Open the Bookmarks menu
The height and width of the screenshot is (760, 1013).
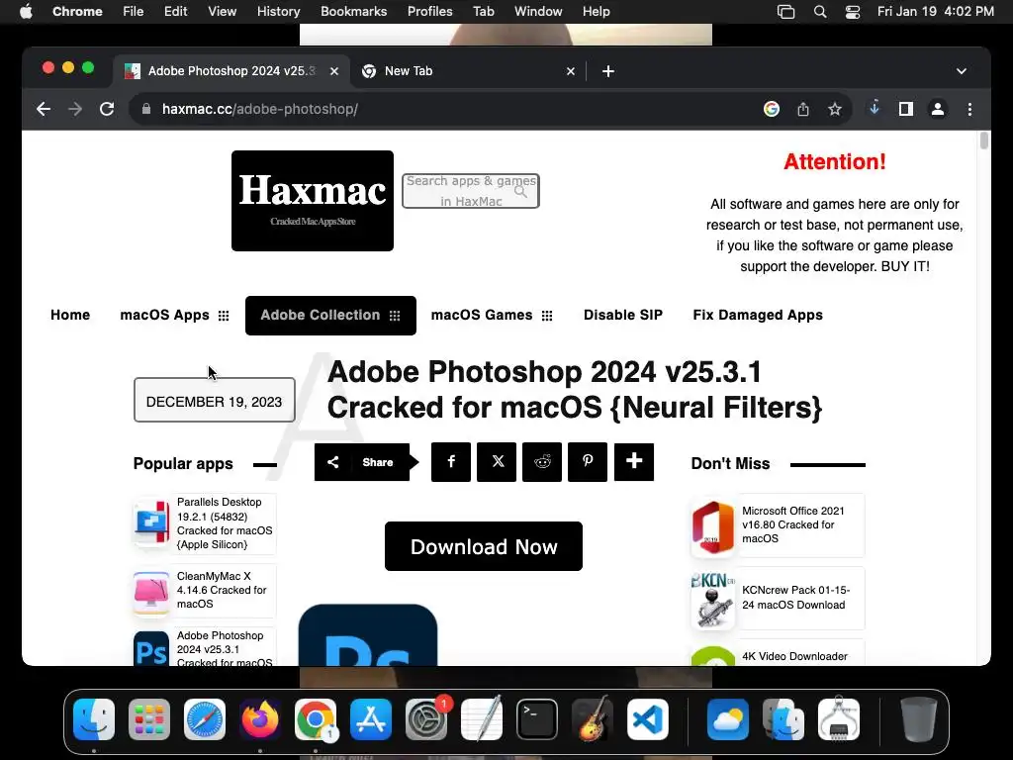[354, 12]
